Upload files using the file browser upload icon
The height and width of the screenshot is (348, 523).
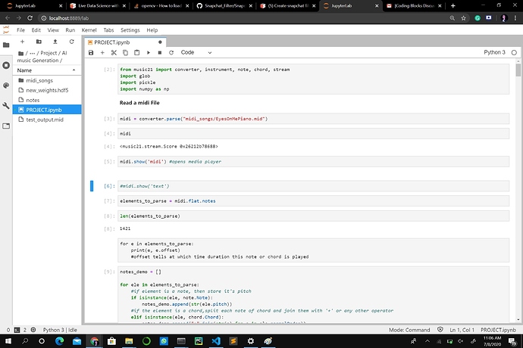click(55, 42)
